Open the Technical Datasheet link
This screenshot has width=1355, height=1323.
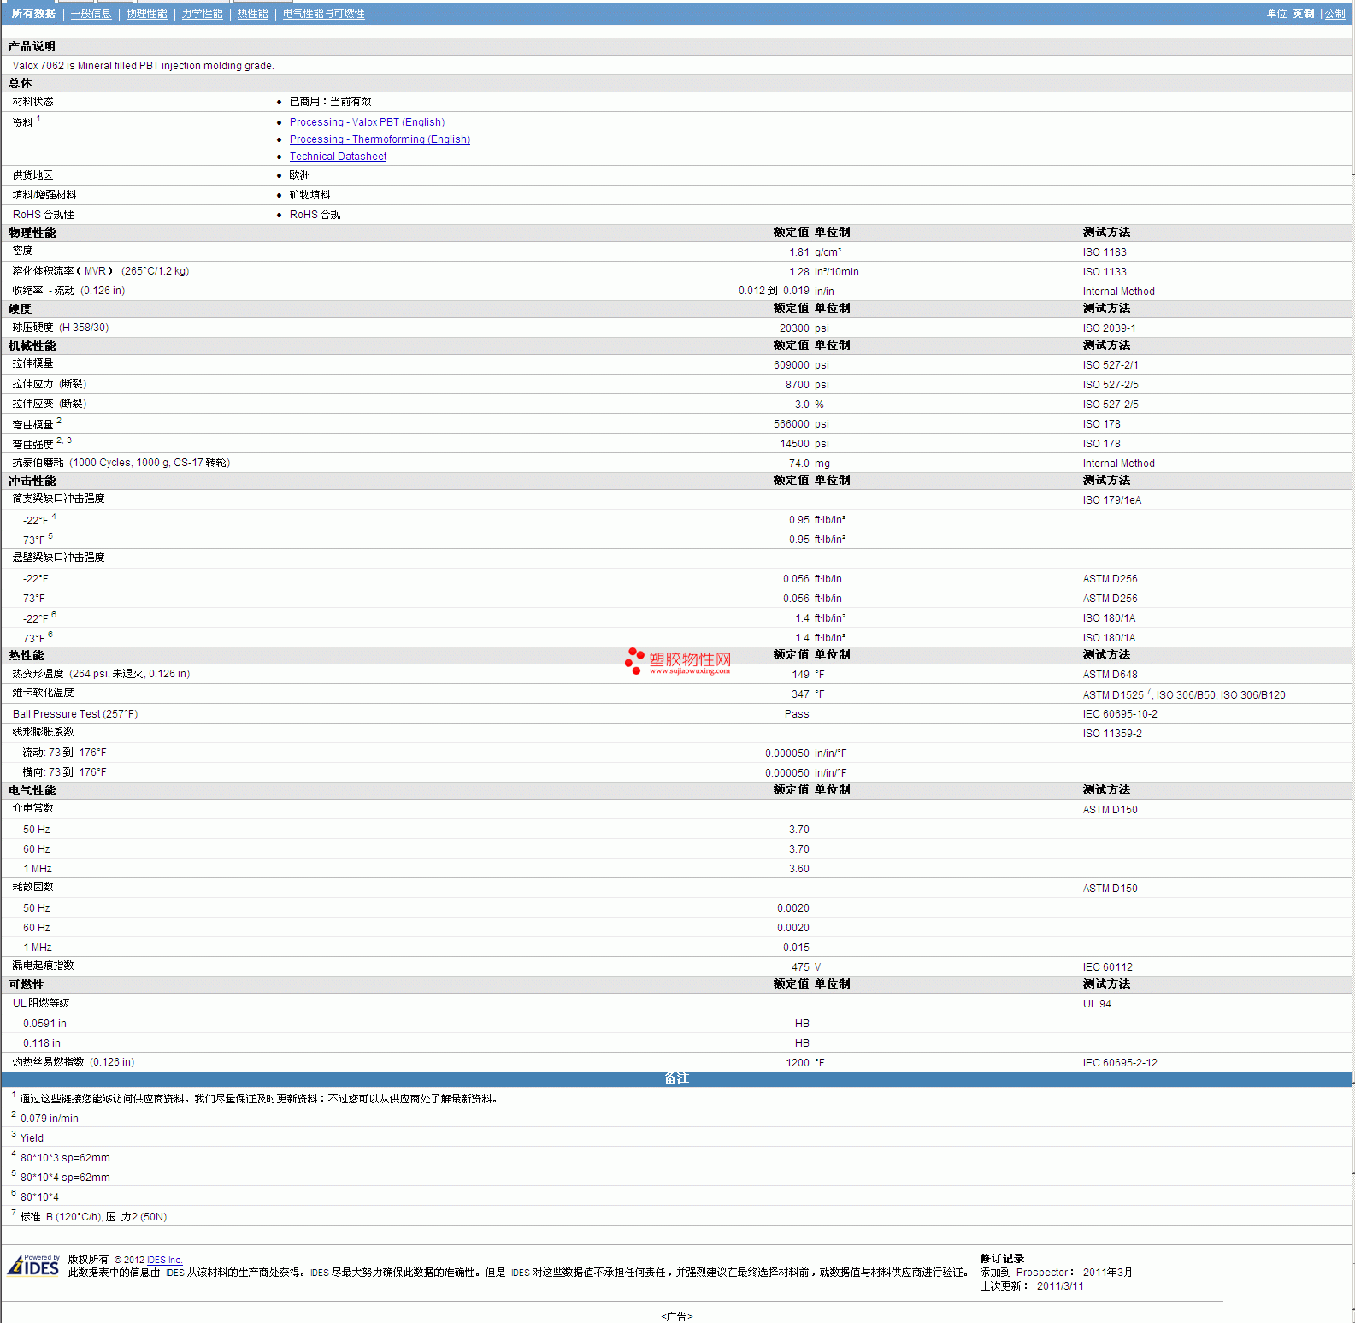(x=338, y=157)
